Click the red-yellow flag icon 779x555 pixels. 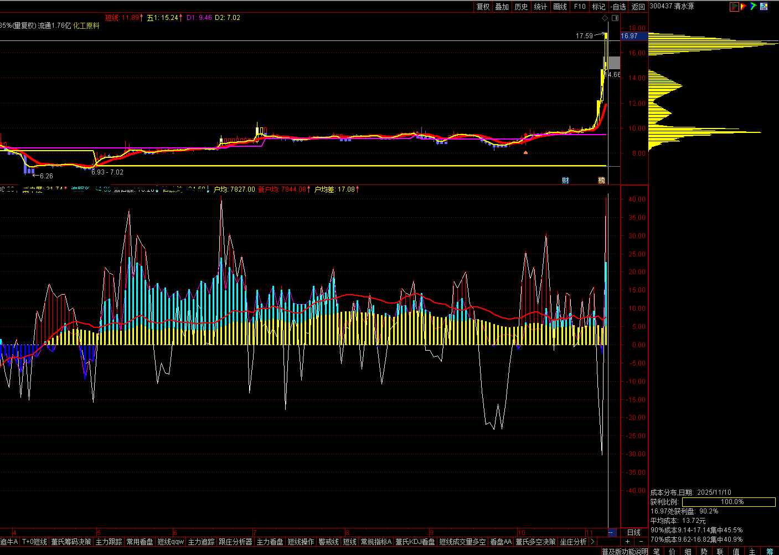pyautogui.click(x=744, y=7)
